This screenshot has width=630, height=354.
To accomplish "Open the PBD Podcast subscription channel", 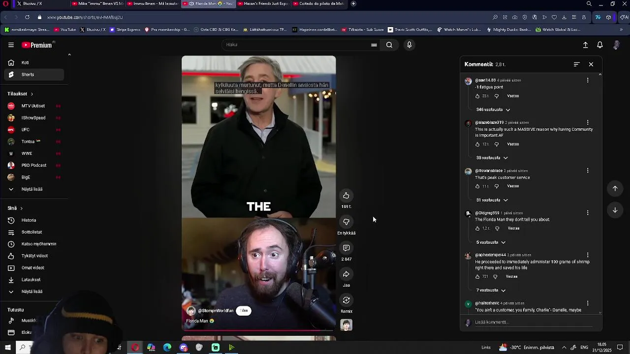I will [x=34, y=166].
